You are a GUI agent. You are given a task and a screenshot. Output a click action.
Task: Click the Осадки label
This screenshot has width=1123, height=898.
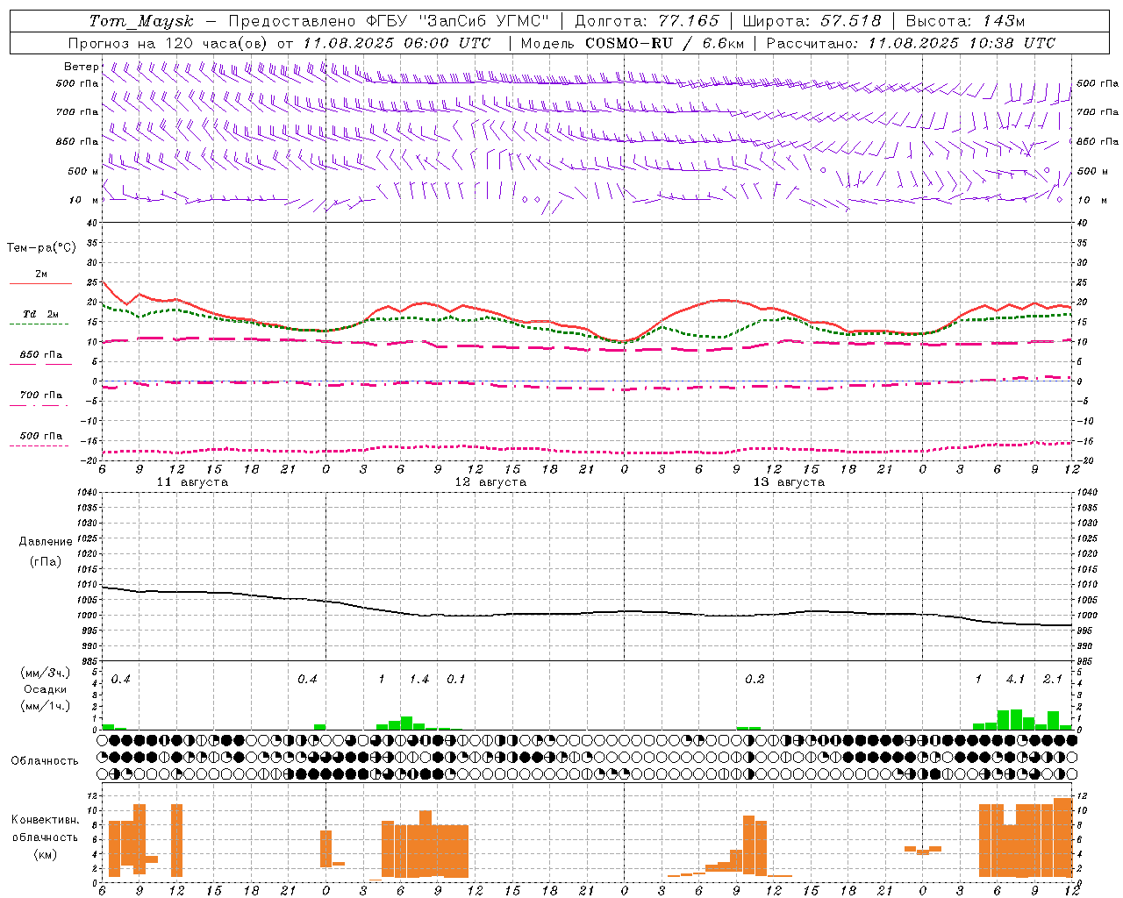click(46, 689)
